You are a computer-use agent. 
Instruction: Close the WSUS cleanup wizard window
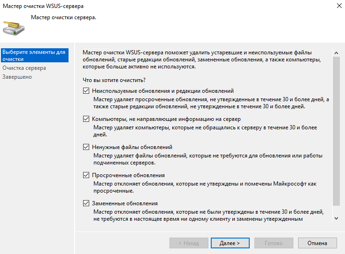pos(339,5)
